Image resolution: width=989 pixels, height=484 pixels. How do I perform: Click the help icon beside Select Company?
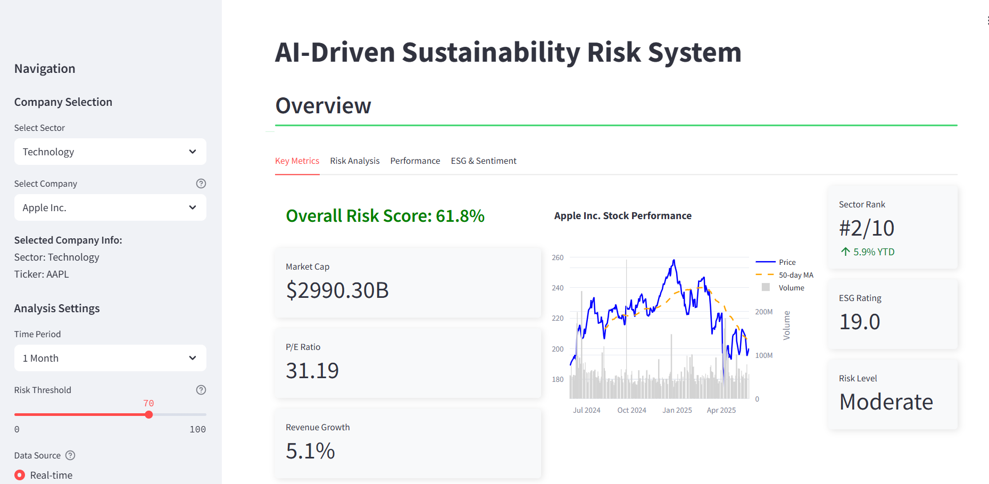pos(201,183)
